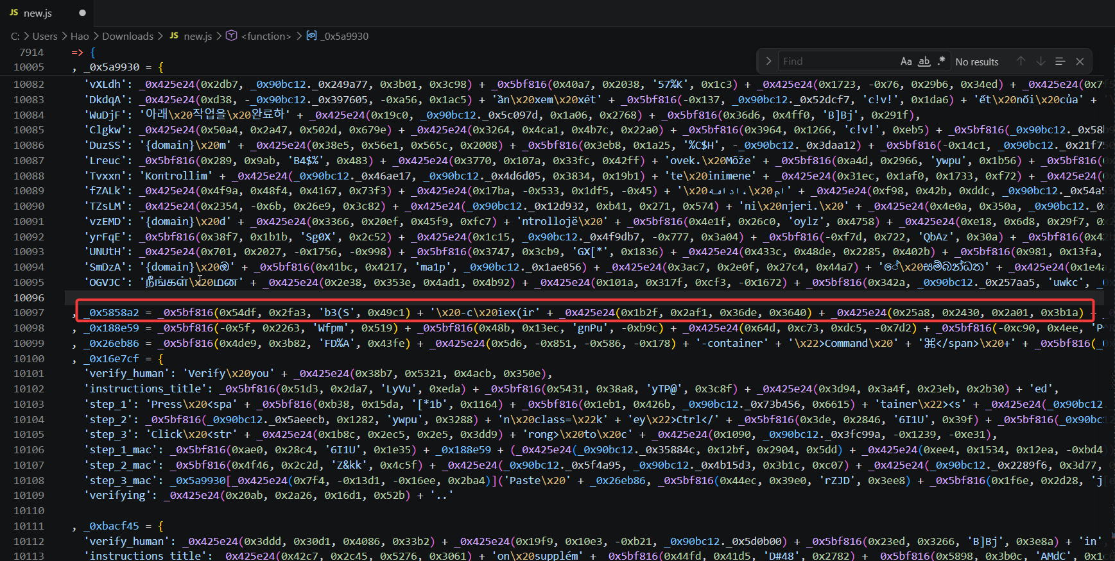The height and width of the screenshot is (561, 1115).
Task: Click the 'step_3' key on line 10105
Action: pyautogui.click(x=108, y=435)
